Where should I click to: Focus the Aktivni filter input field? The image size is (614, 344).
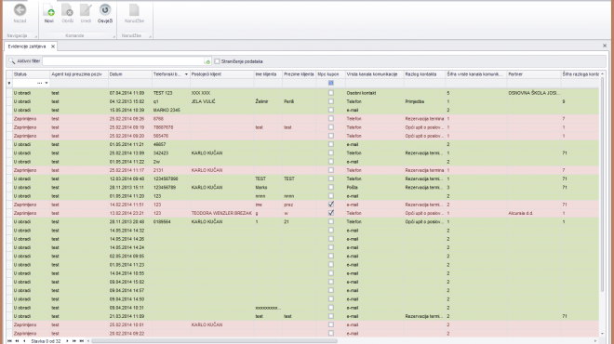pyautogui.click(x=124, y=61)
